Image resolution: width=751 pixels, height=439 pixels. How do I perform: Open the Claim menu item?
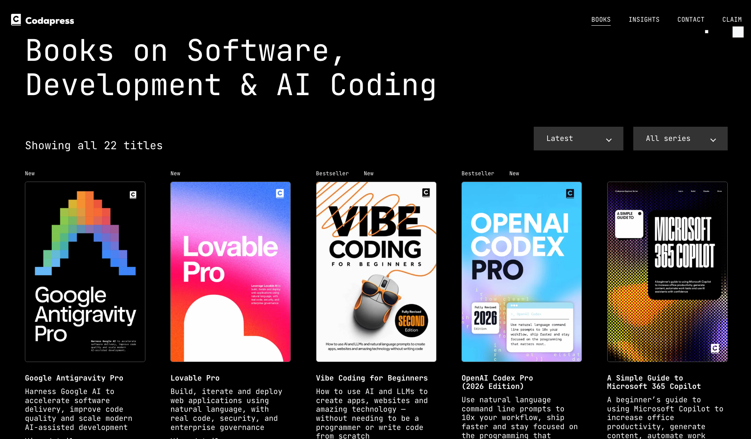pyautogui.click(x=732, y=19)
